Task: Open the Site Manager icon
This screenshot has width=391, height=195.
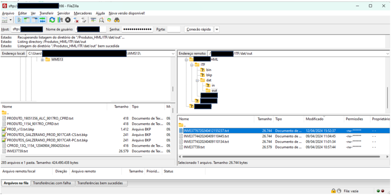Action: point(4,20)
